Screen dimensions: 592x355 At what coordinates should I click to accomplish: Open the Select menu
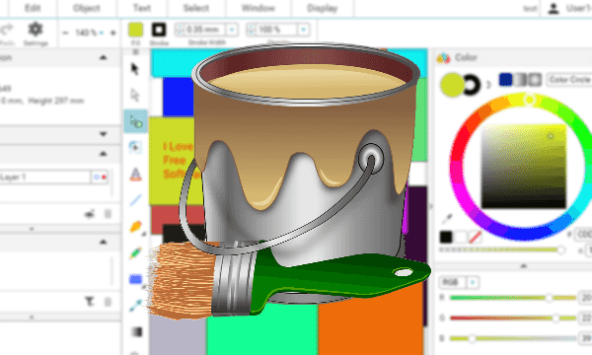pyautogui.click(x=196, y=8)
